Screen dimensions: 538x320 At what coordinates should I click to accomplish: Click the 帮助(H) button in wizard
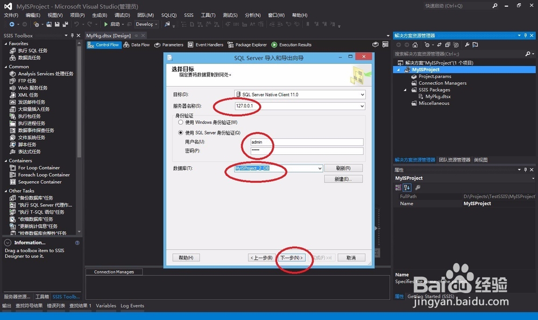(186, 258)
